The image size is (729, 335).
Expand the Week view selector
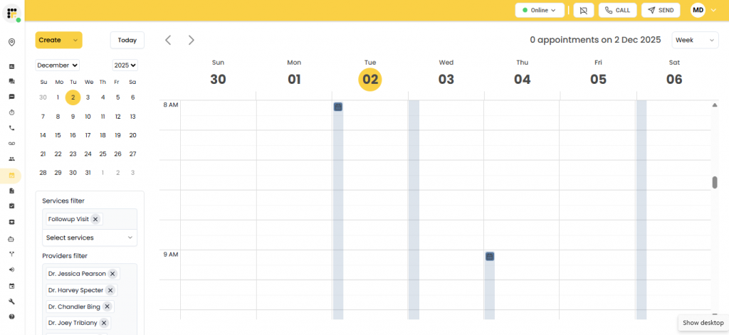(695, 40)
